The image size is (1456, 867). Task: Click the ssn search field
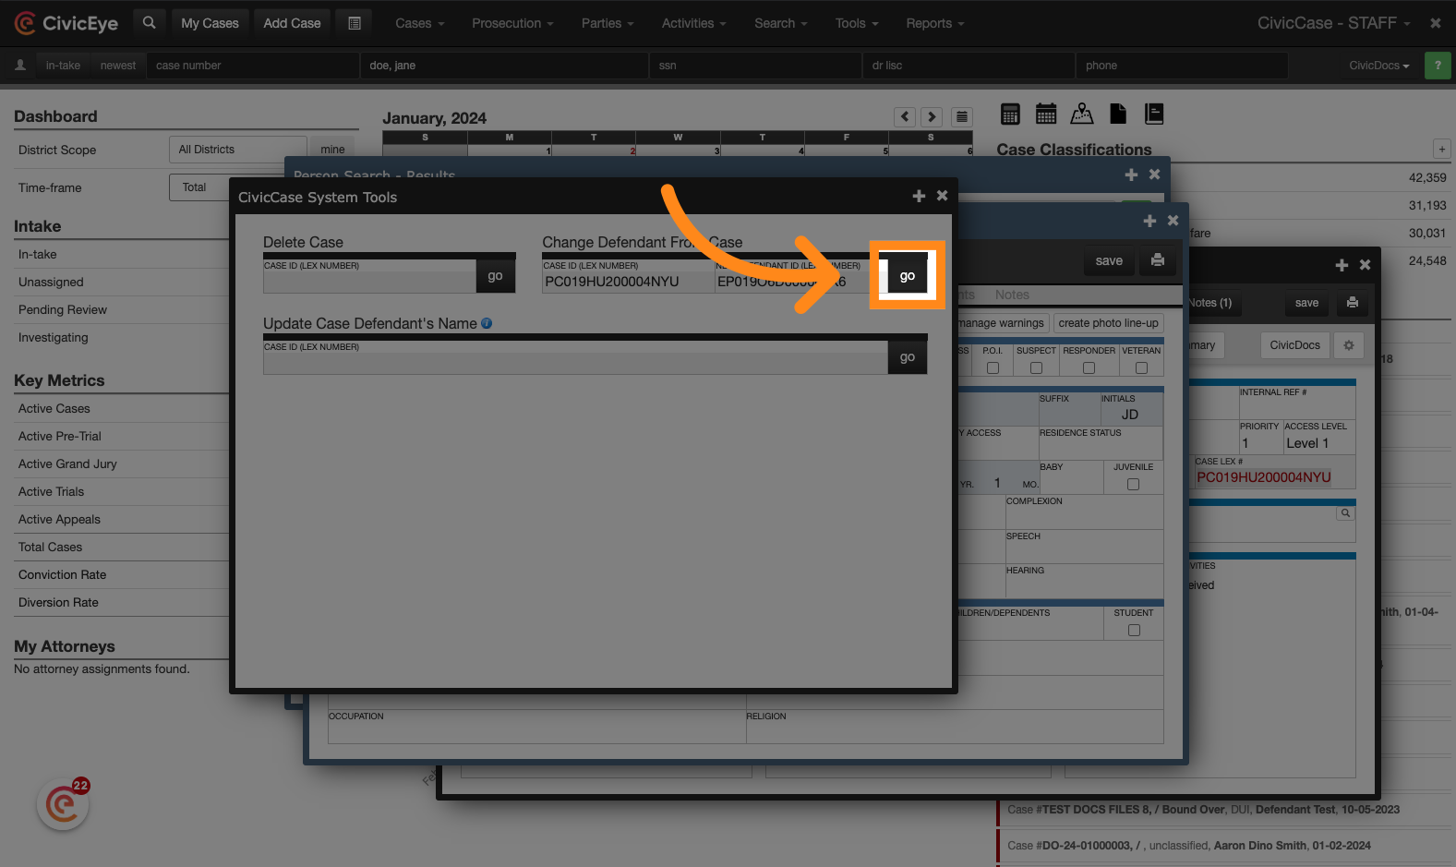[x=755, y=66]
